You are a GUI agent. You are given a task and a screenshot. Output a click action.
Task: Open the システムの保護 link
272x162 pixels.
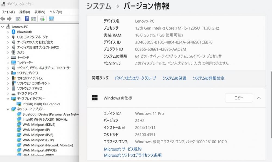point(174,78)
